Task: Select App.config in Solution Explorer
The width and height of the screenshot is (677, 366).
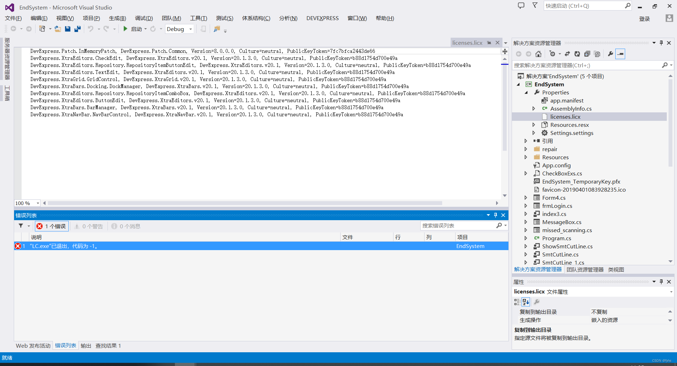Action: (x=556, y=165)
